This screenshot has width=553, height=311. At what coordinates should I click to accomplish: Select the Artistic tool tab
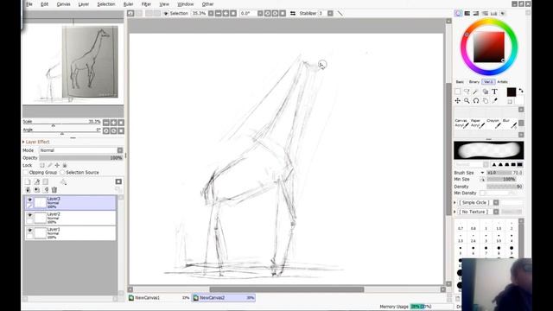click(x=503, y=82)
